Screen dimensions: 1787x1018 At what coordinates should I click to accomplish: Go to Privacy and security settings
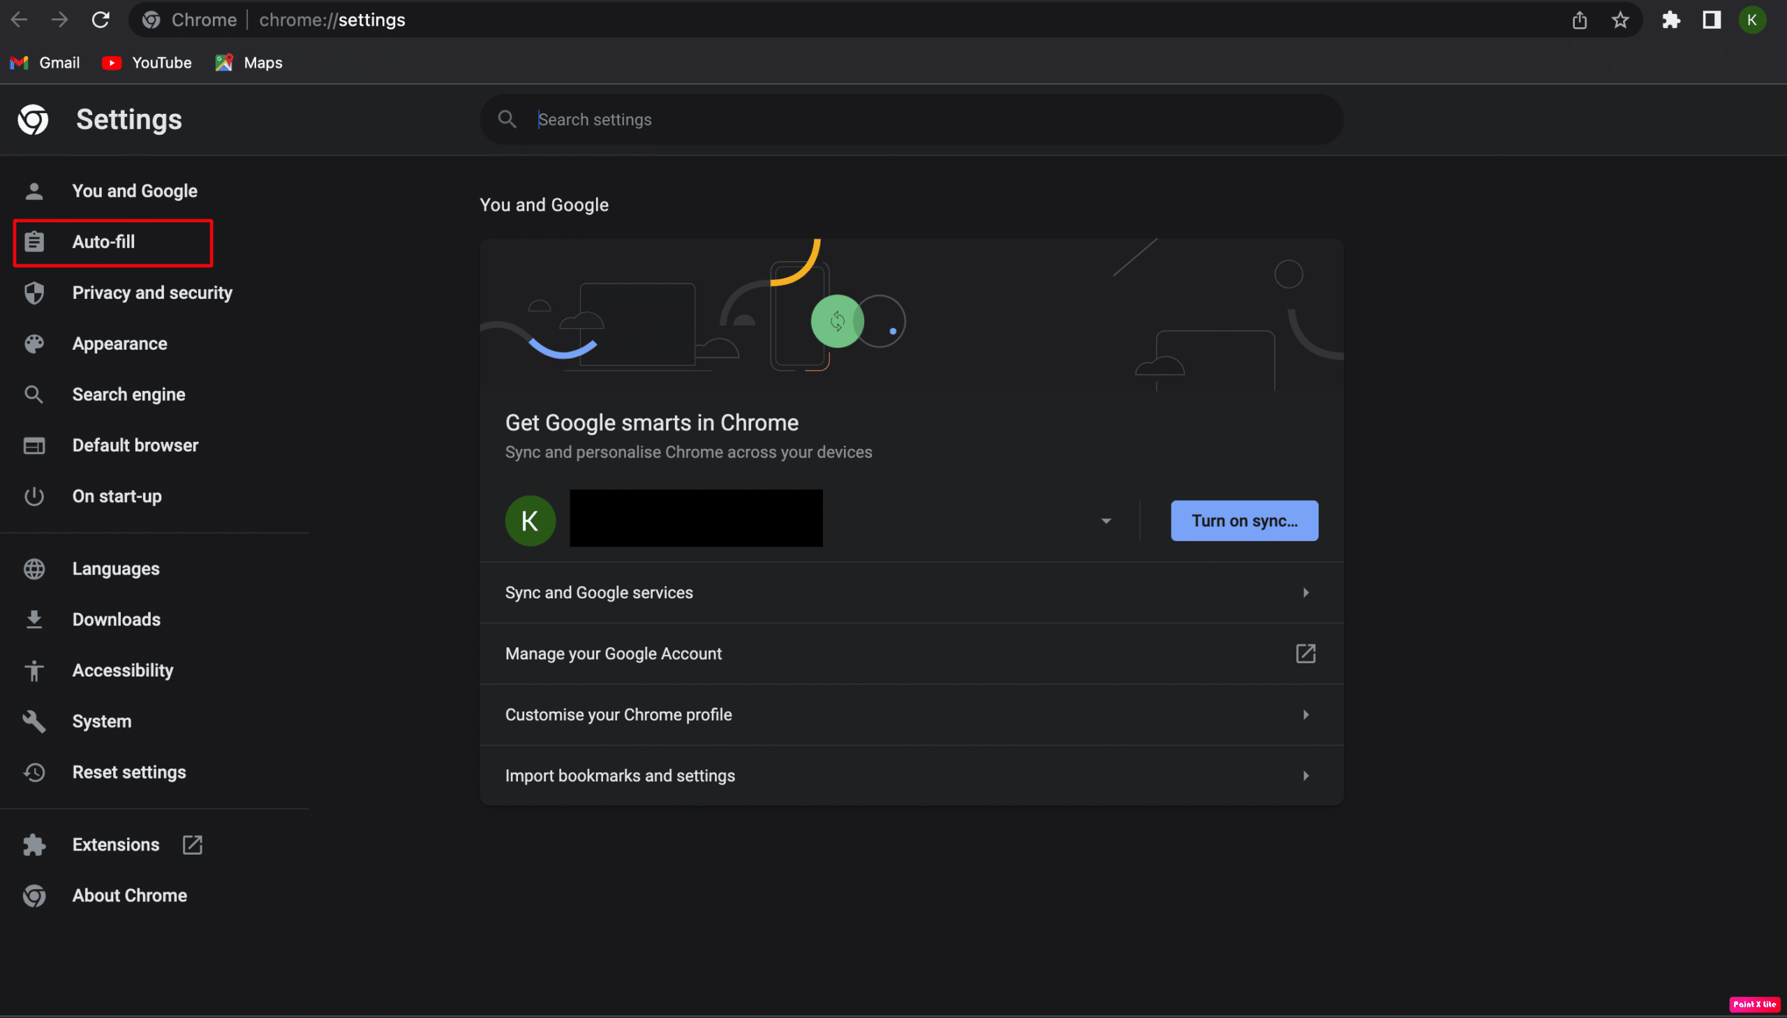coord(151,293)
